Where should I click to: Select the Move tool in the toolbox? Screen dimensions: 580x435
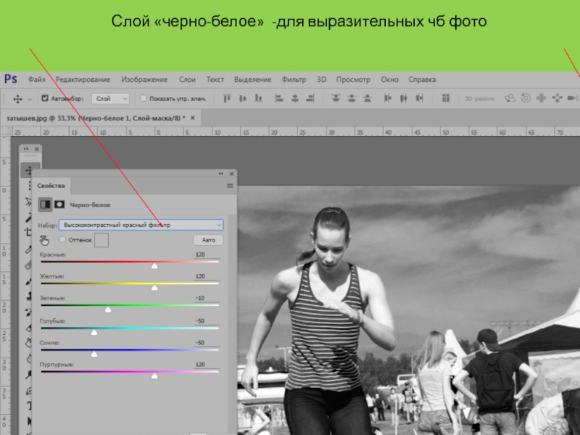pyautogui.click(x=29, y=171)
